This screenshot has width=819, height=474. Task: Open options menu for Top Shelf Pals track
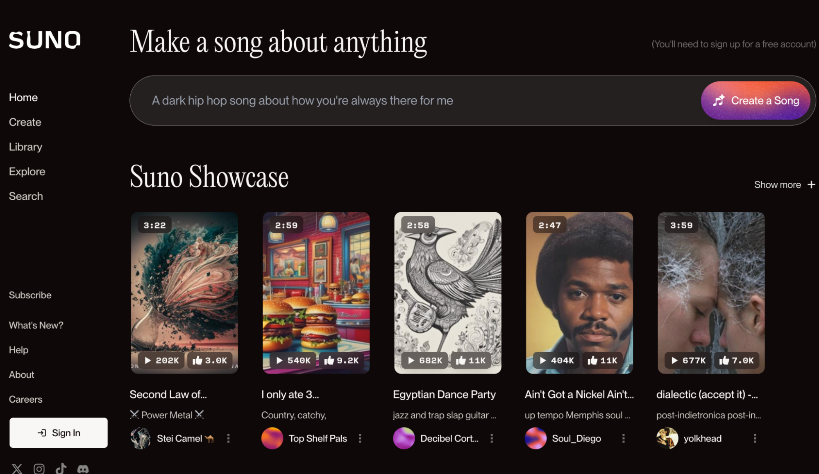click(361, 438)
